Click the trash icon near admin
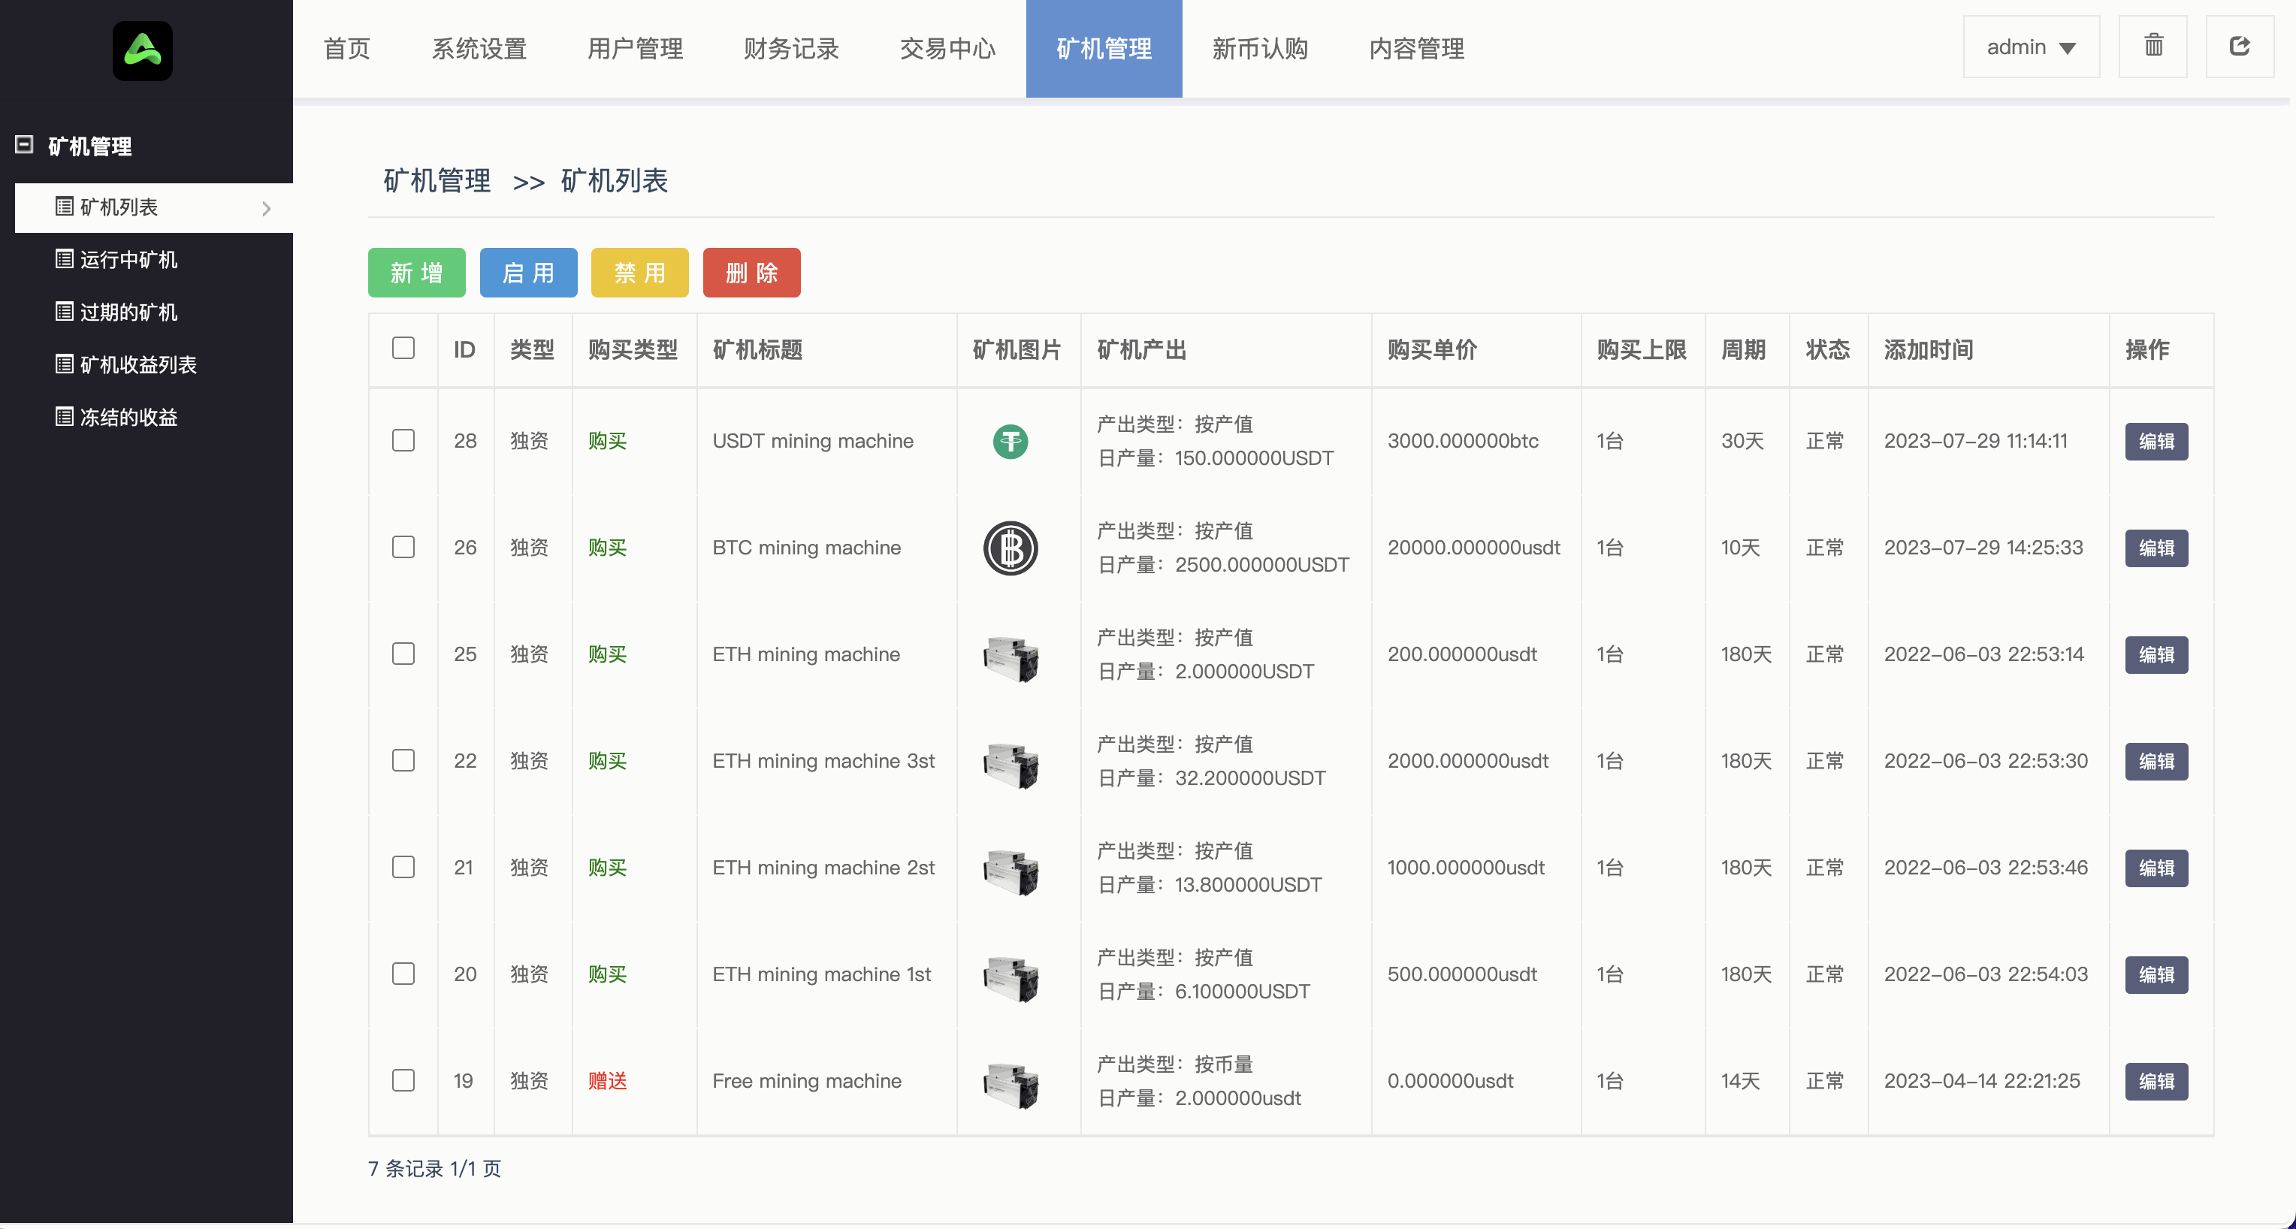 (2153, 47)
